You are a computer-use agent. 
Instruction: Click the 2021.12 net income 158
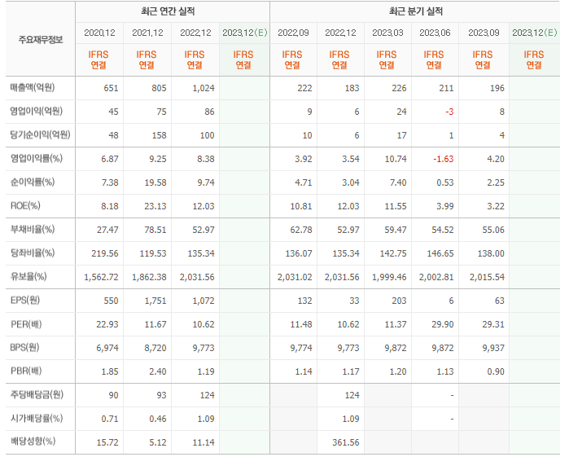coord(159,135)
